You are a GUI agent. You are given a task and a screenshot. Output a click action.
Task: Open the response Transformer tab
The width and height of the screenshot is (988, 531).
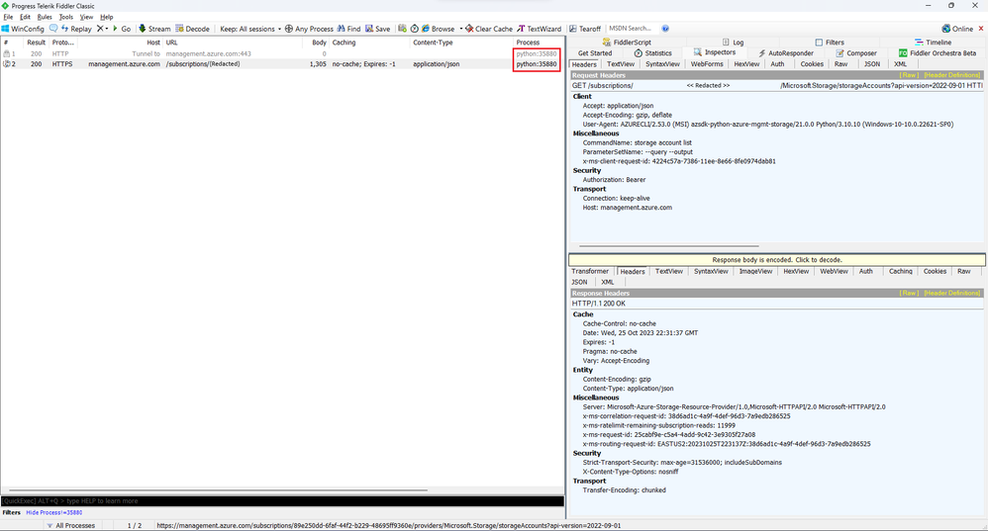click(x=590, y=271)
